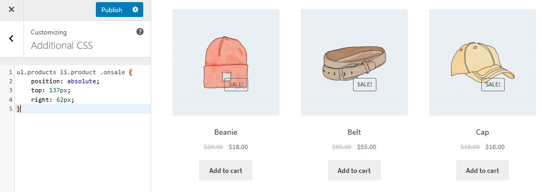Select line number 4 in the CSS editor gutter
The width and height of the screenshot is (542, 192).
click(x=10, y=100)
